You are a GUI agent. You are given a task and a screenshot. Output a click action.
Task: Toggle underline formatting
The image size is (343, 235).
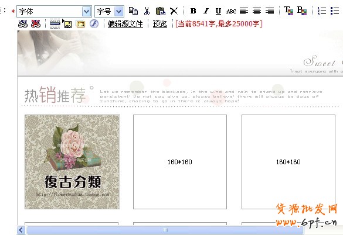pos(218,11)
